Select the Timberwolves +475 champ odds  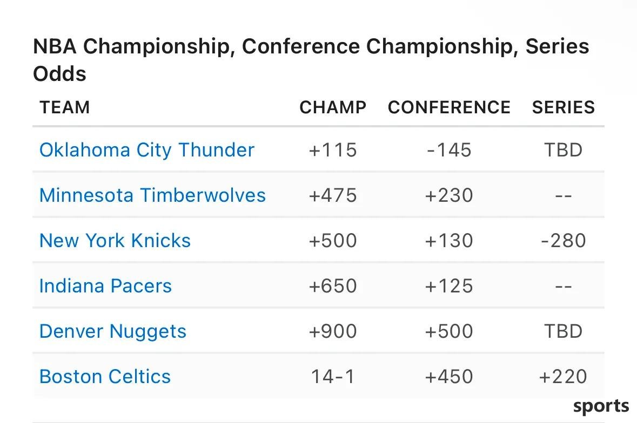pos(333,195)
